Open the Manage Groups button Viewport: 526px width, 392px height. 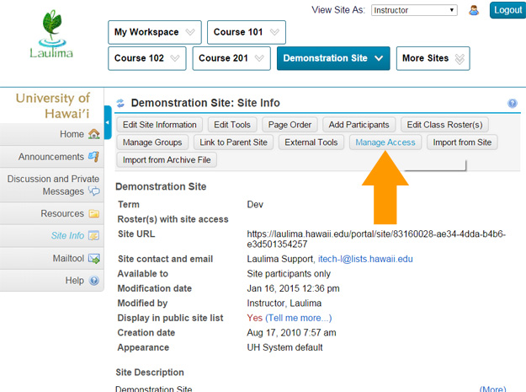(x=152, y=142)
